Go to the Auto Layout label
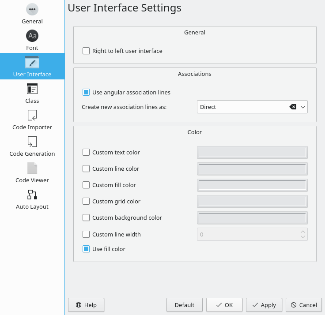Viewport: 325px width, 315px height. [x=32, y=206]
